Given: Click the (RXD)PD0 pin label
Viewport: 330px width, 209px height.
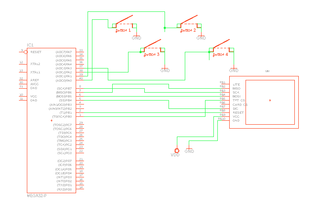Looking at the screenshot, I should coord(65,190).
